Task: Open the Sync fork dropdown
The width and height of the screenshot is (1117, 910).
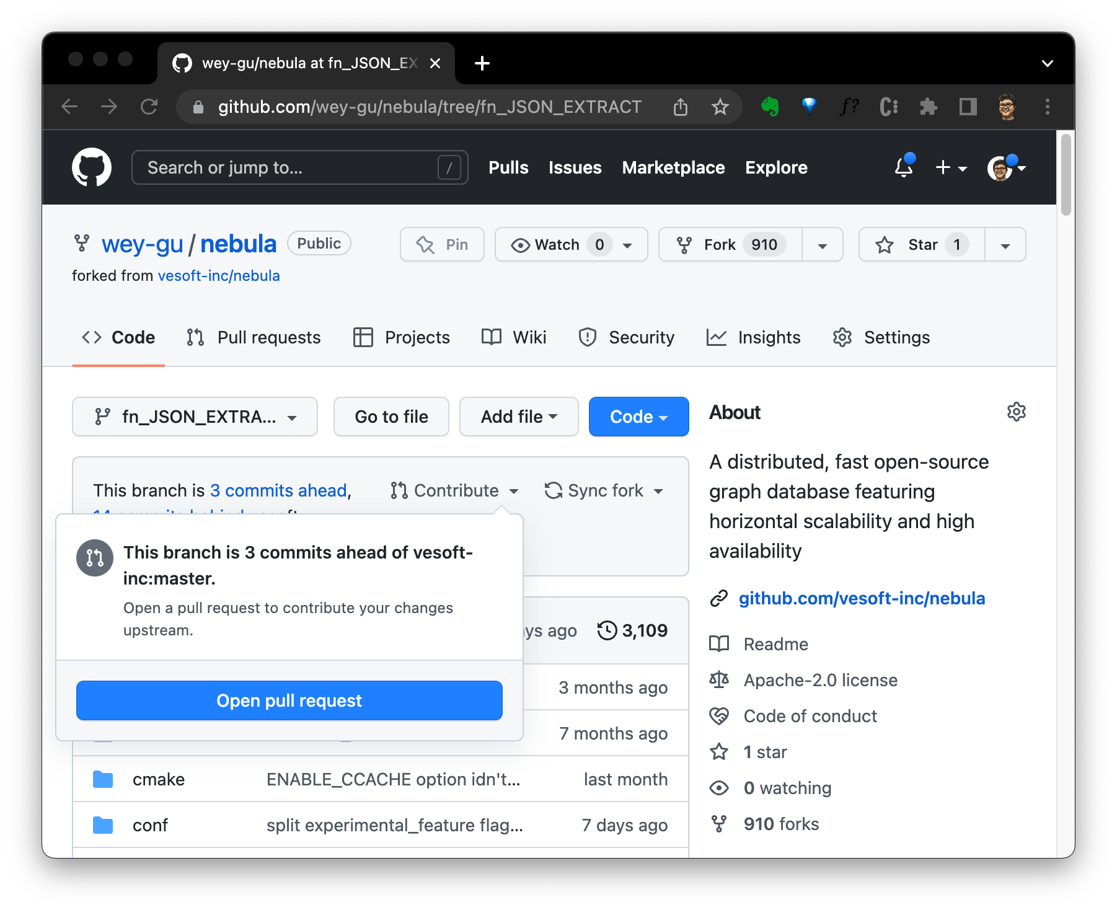Action: click(x=604, y=490)
